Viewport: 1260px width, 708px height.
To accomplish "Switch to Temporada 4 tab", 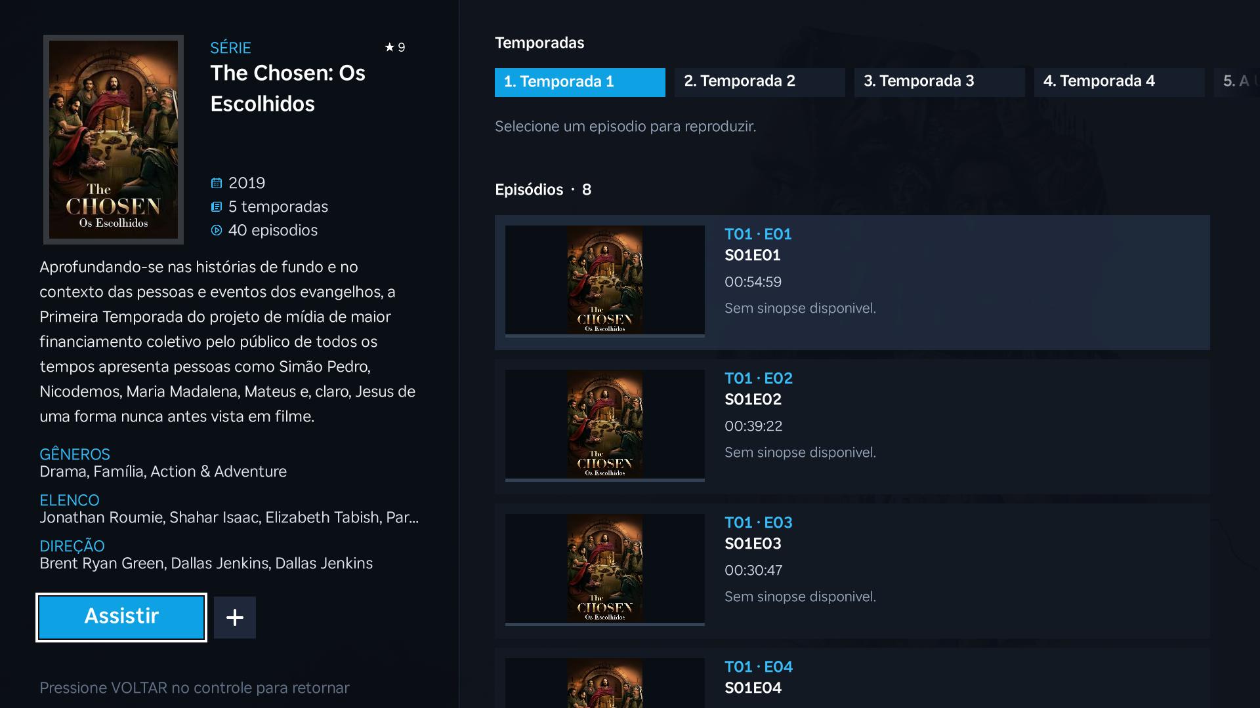I will (x=1120, y=82).
